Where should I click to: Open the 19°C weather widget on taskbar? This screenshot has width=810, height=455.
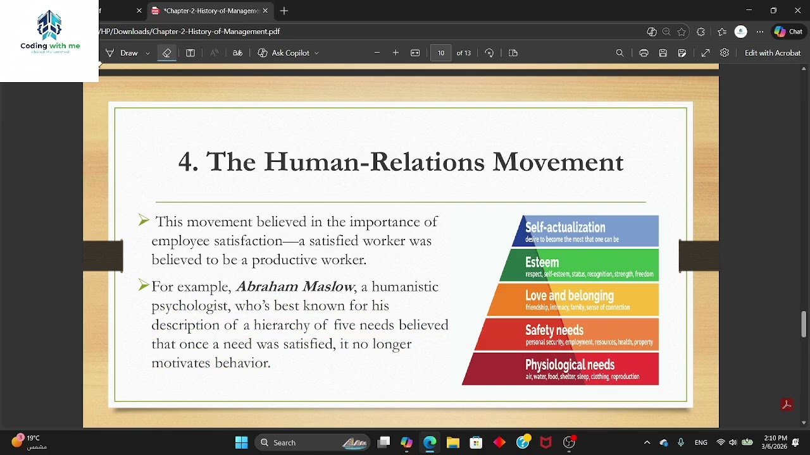coord(28,442)
